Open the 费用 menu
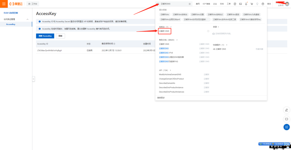291x150 pixels. pos(198,4)
